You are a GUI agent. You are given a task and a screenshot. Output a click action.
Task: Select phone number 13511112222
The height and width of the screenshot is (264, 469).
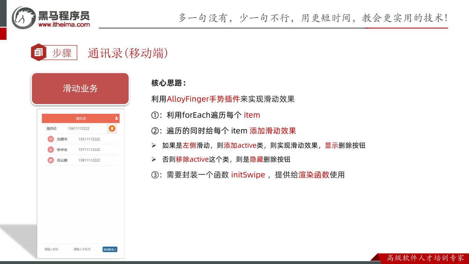tap(89, 139)
